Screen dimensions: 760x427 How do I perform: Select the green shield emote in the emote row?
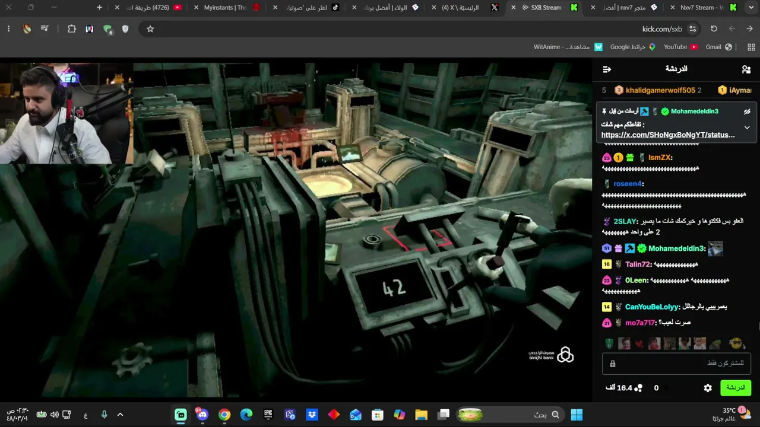pyautogui.click(x=609, y=344)
